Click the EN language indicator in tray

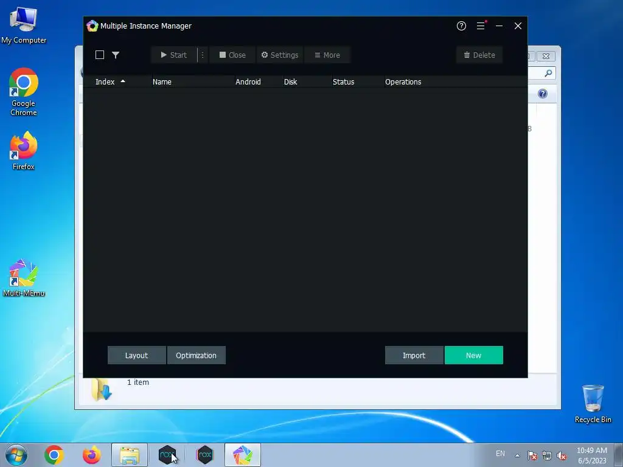click(500, 454)
